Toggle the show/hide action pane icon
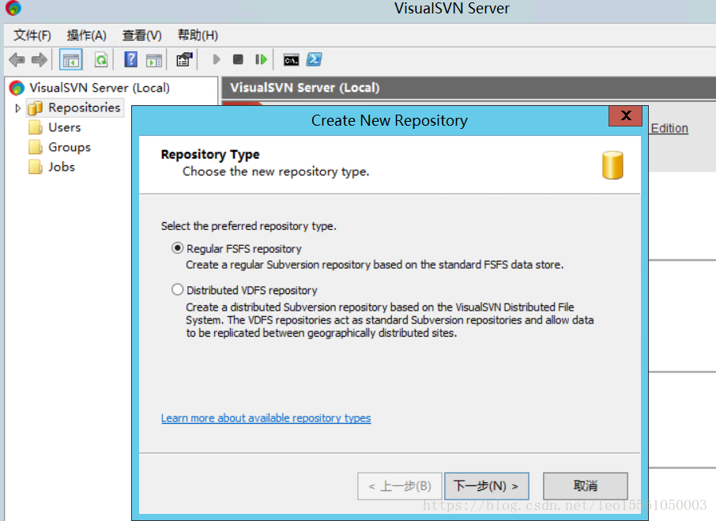The height and width of the screenshot is (521, 716). (154, 60)
